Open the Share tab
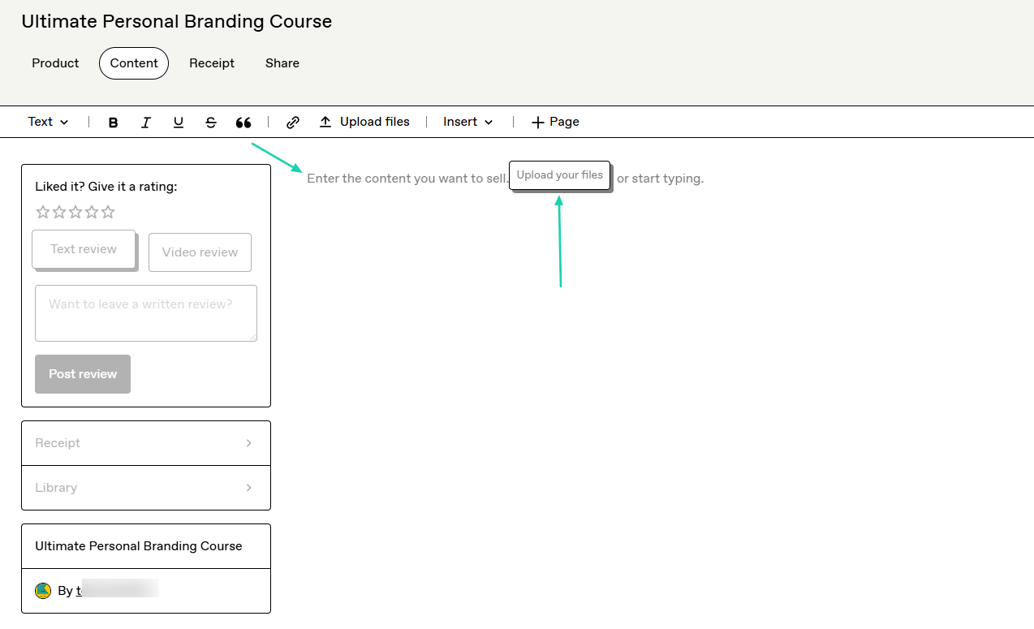 pyautogui.click(x=282, y=63)
